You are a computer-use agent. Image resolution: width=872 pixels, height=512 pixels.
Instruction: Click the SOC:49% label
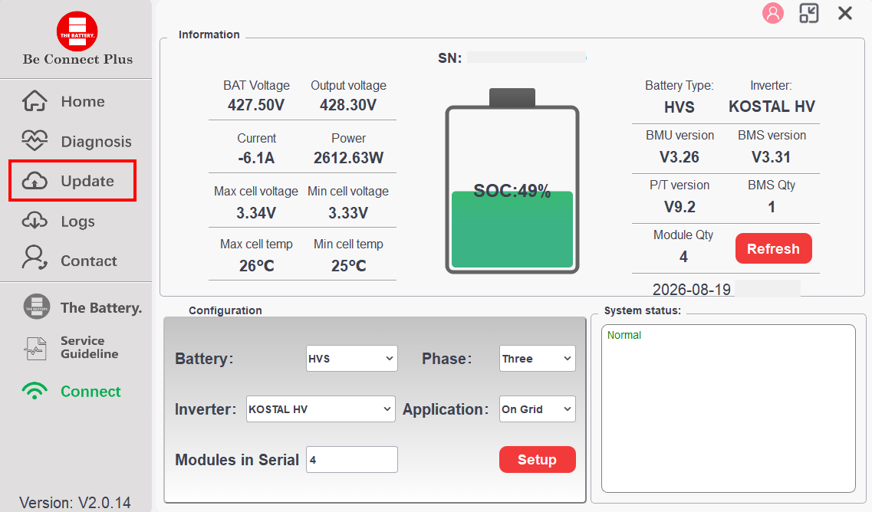click(512, 192)
